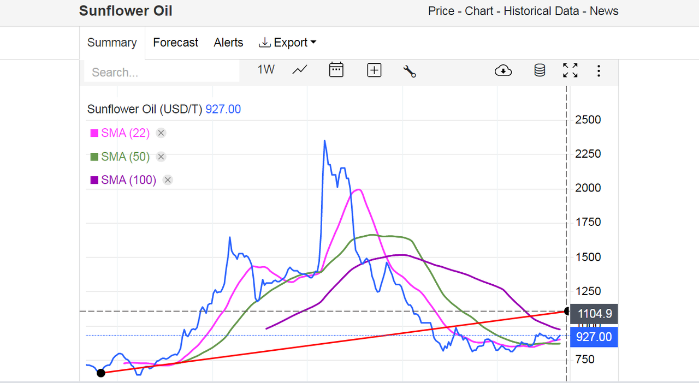
Task: Select the trendline end point handle
Action: pos(567,311)
